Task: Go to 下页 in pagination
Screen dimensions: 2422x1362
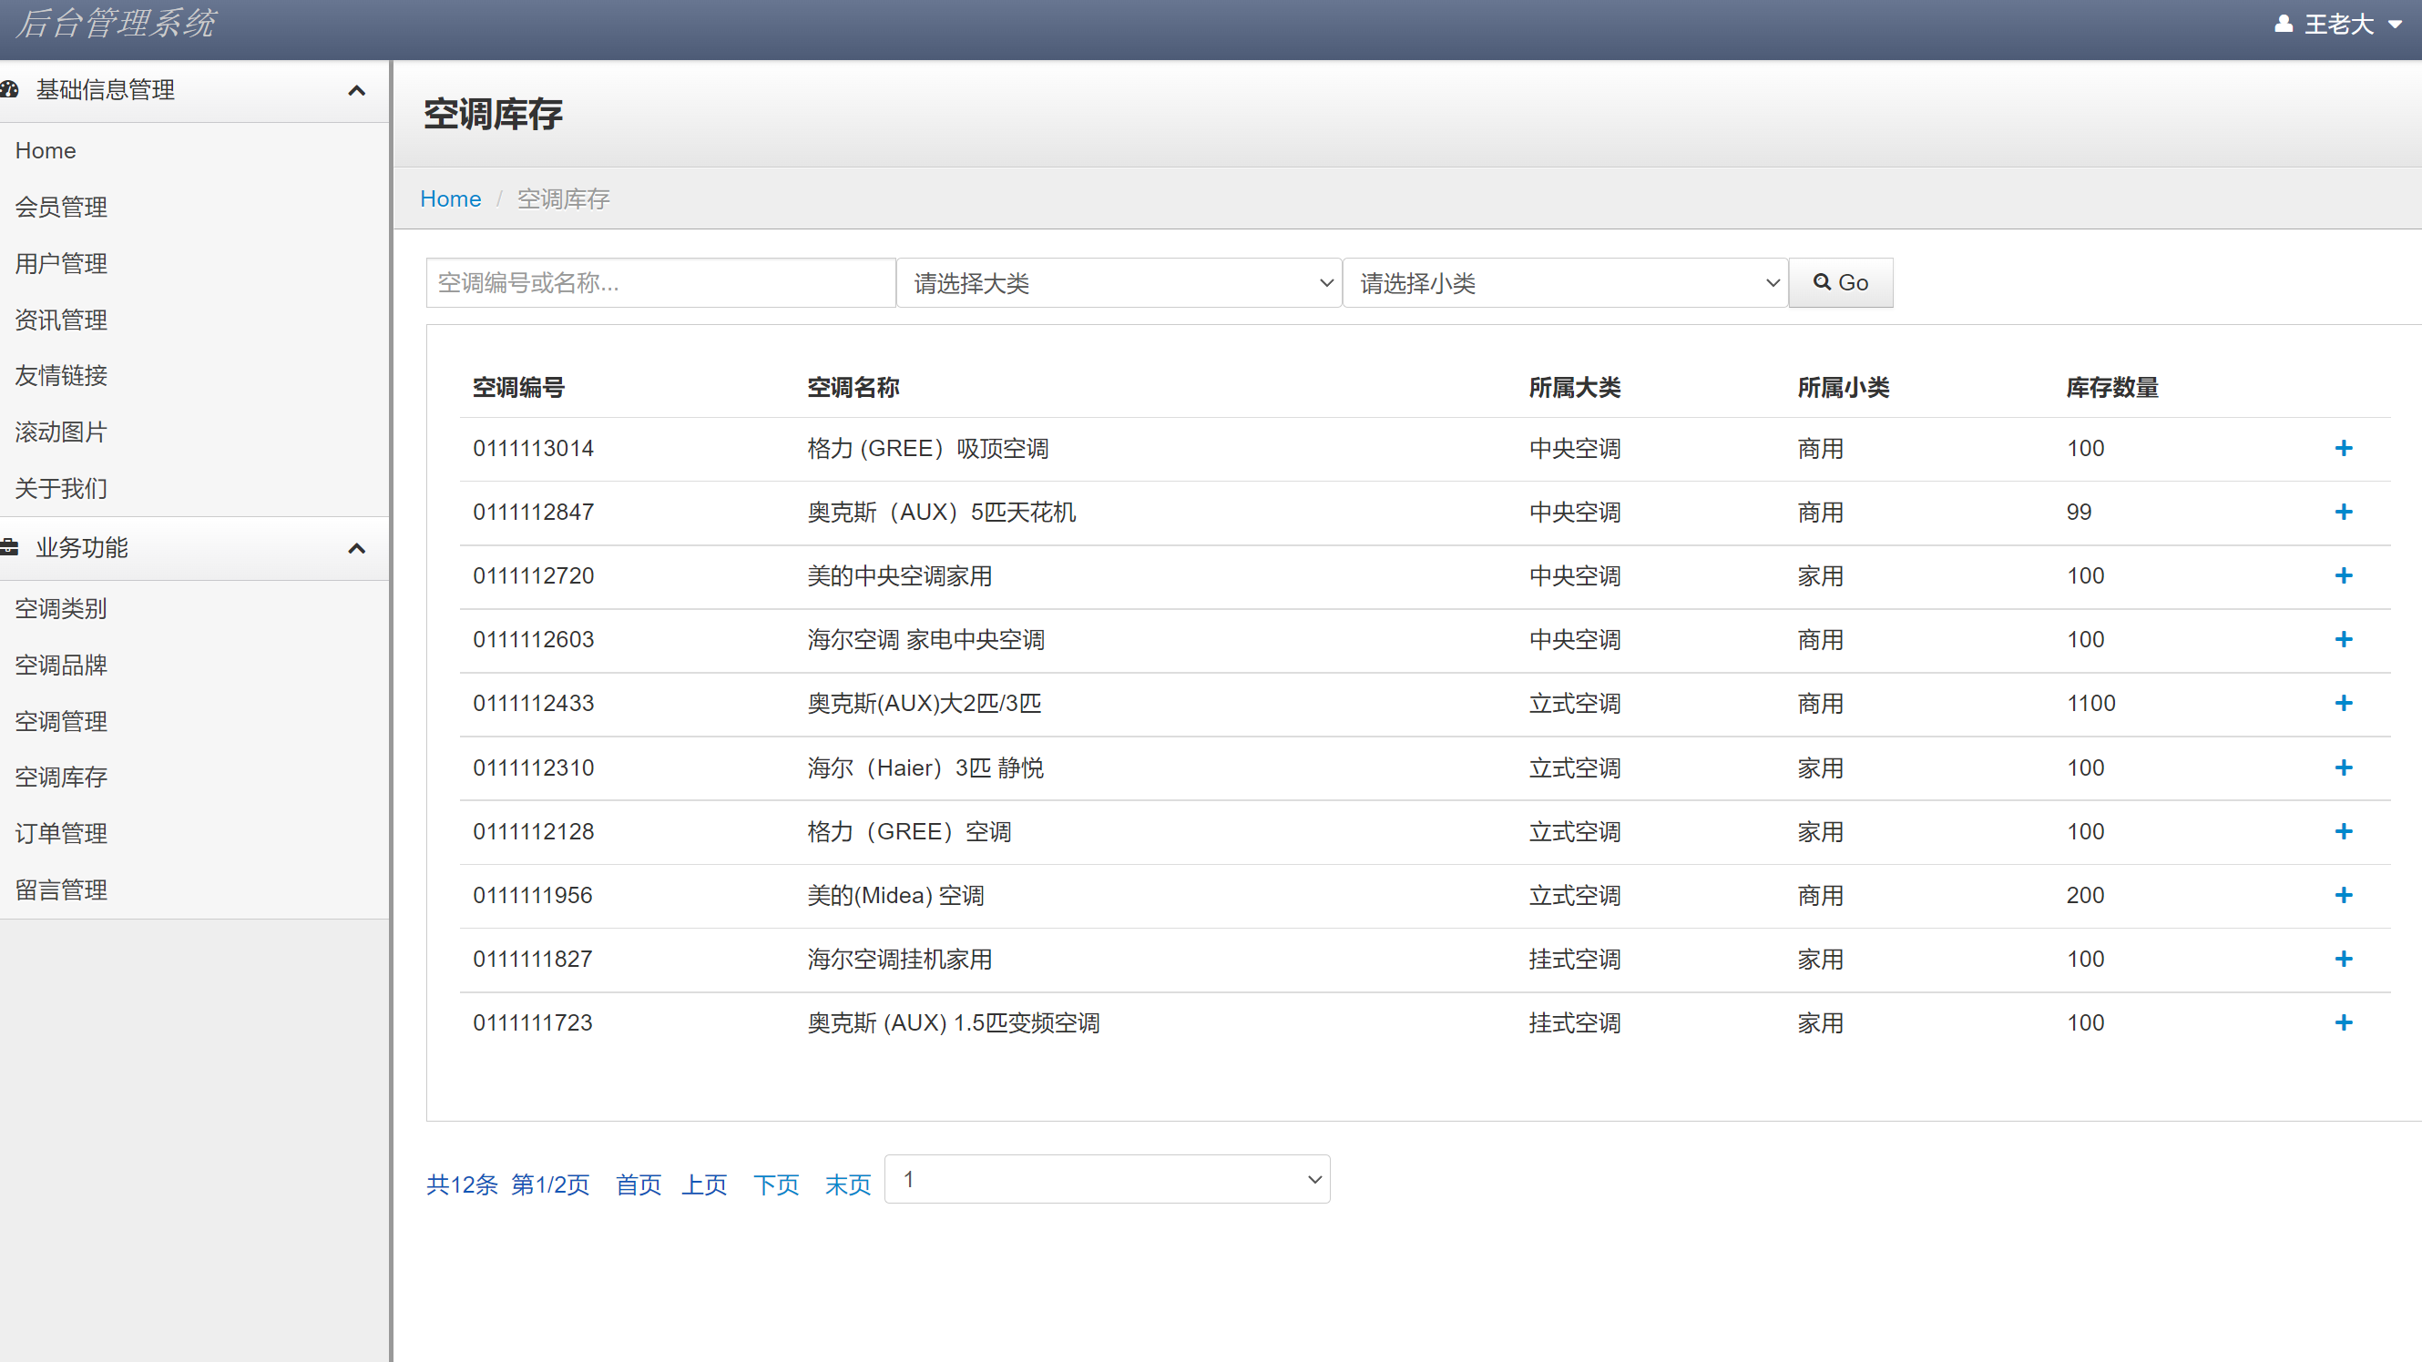Action: 777,1185
